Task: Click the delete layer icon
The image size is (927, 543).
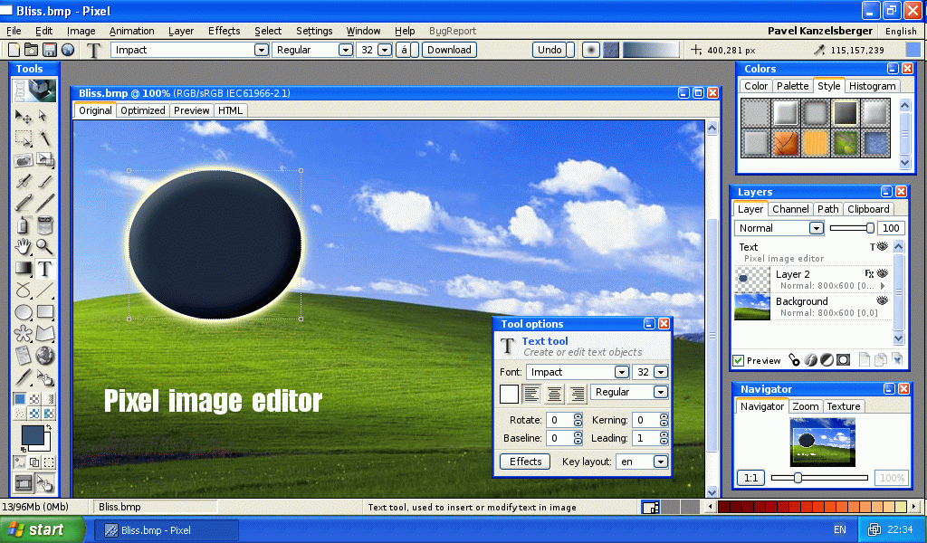Action: tap(897, 360)
